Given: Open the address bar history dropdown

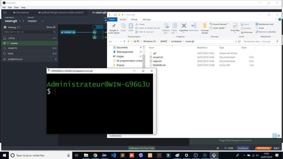Looking at the screenshot, I should 236,42.
